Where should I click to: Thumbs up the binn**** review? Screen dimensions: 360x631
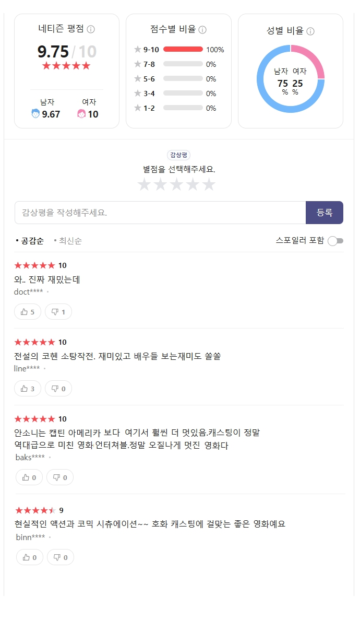coord(30,557)
